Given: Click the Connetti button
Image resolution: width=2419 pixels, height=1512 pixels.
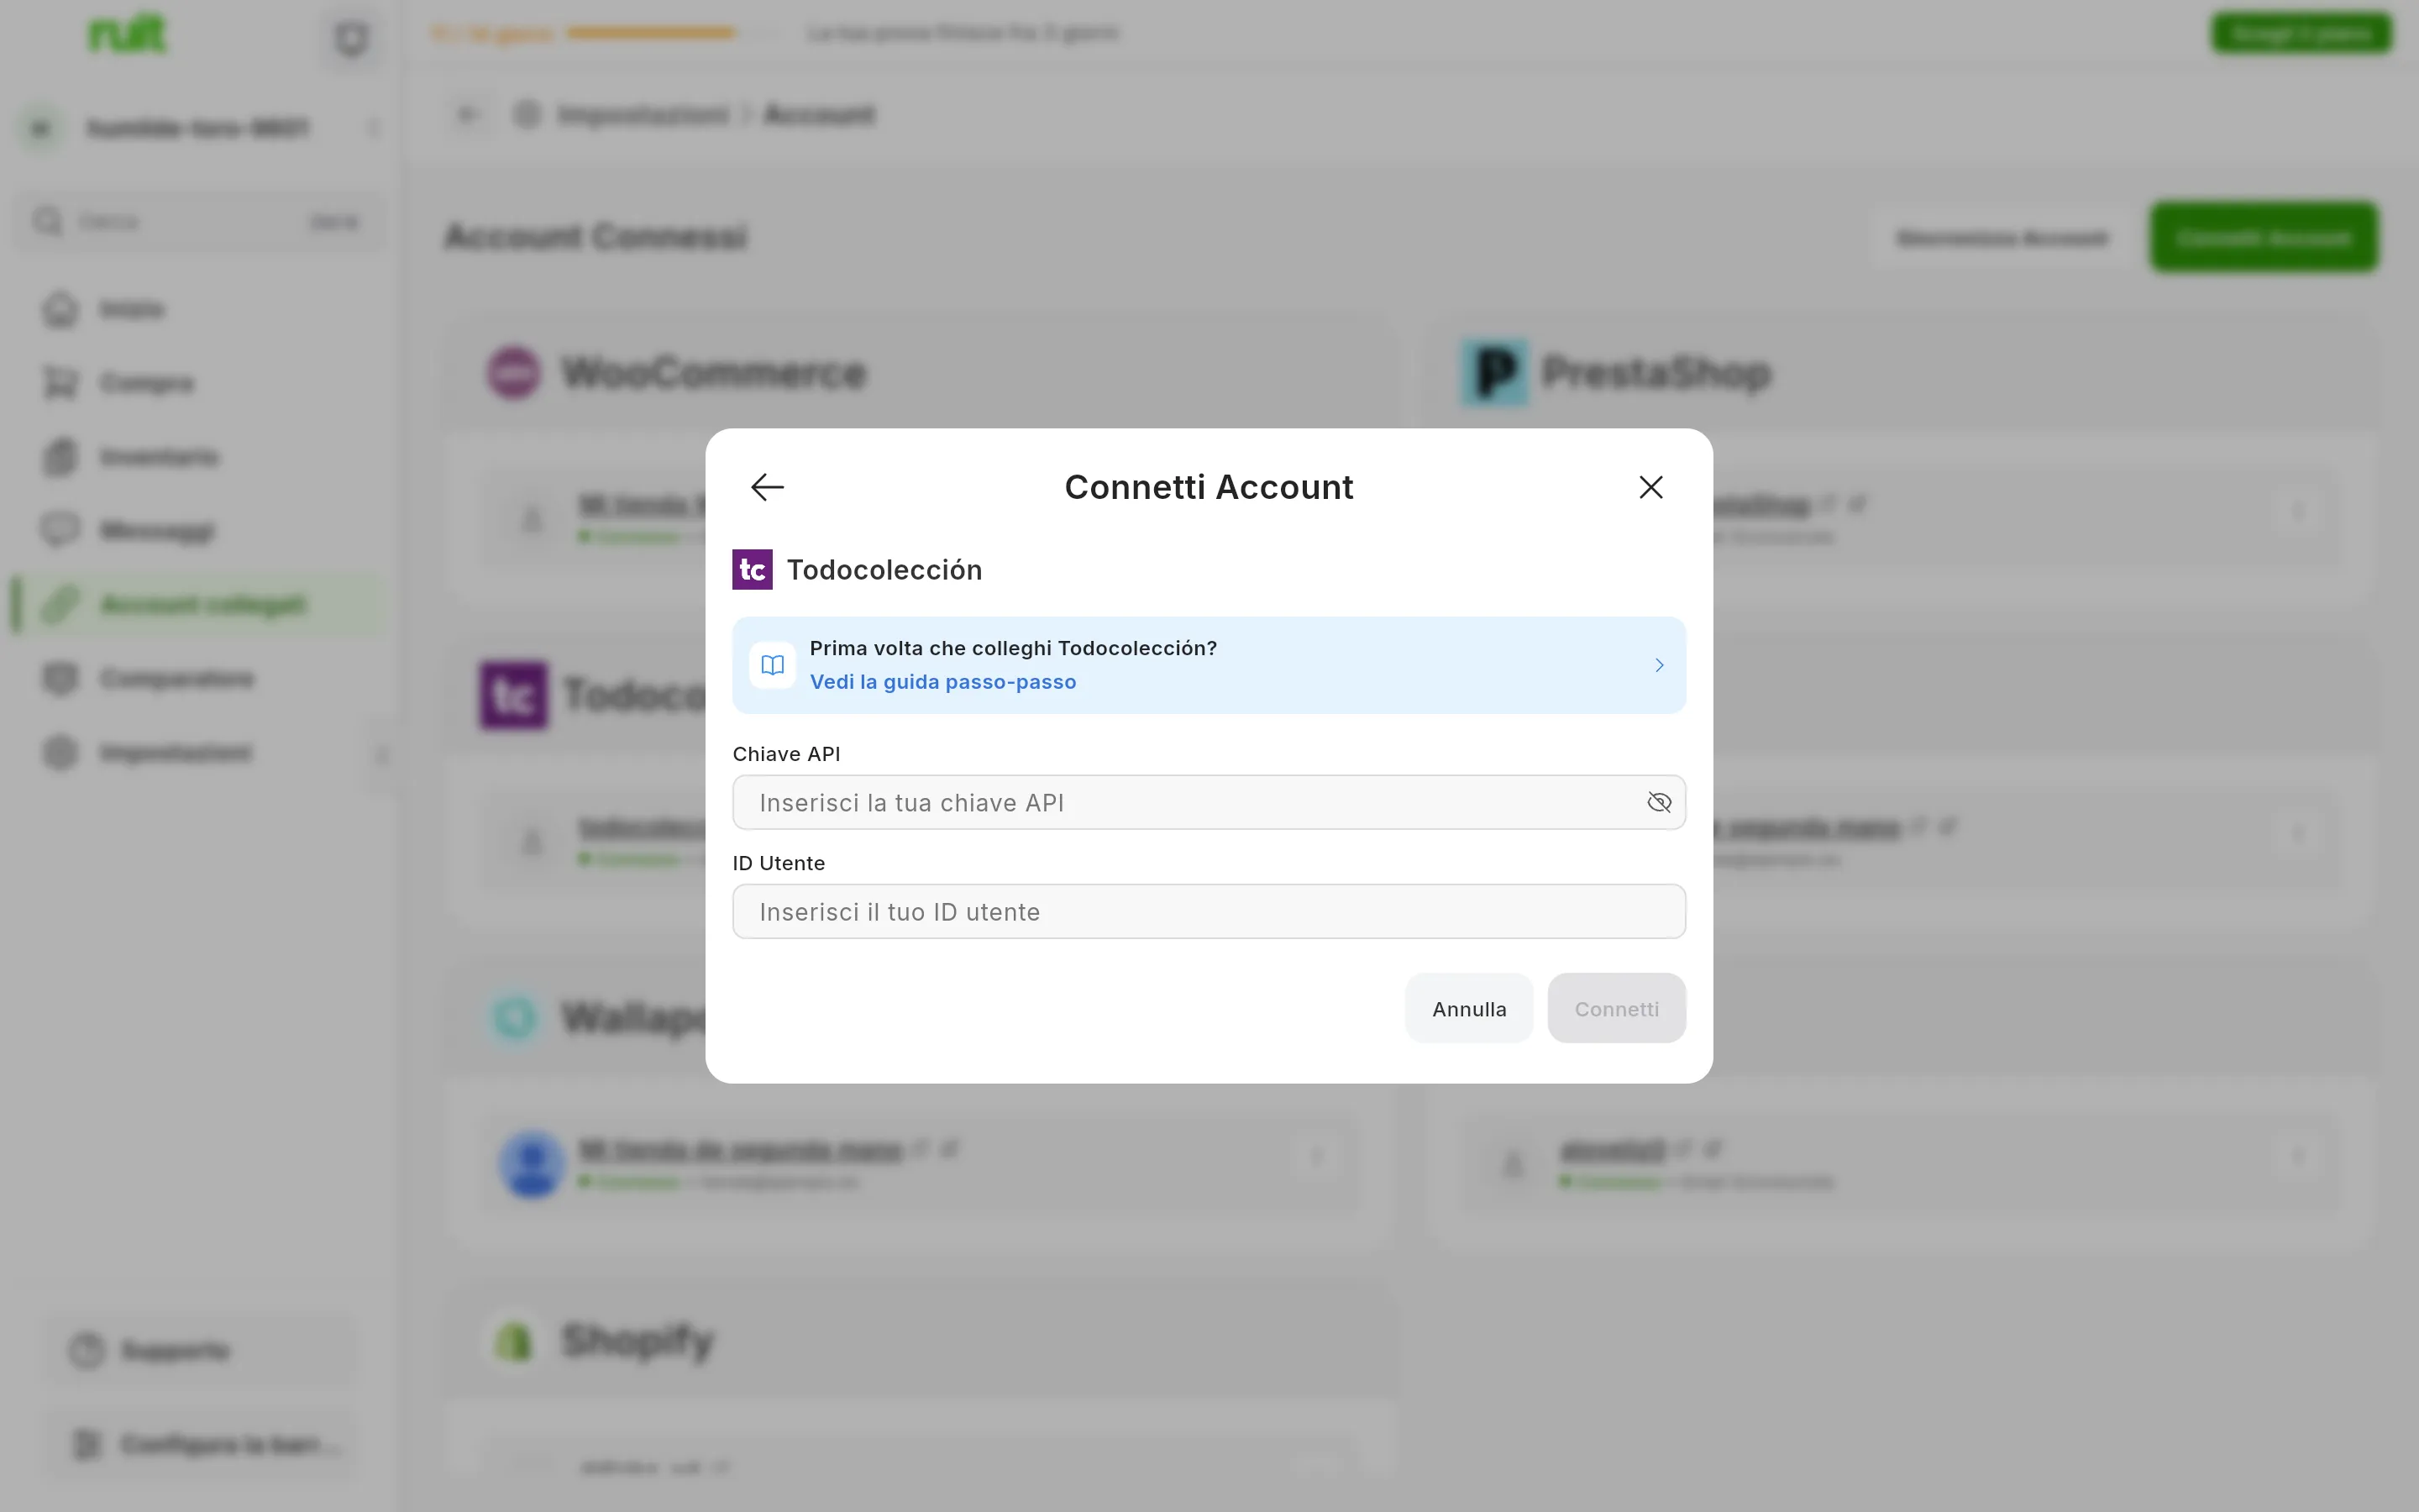Looking at the screenshot, I should click(x=1615, y=1008).
